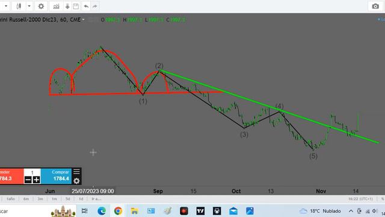Open the order panel gear settings
Image resolution: width=385 pixels, height=217 pixels.
(x=76, y=181)
